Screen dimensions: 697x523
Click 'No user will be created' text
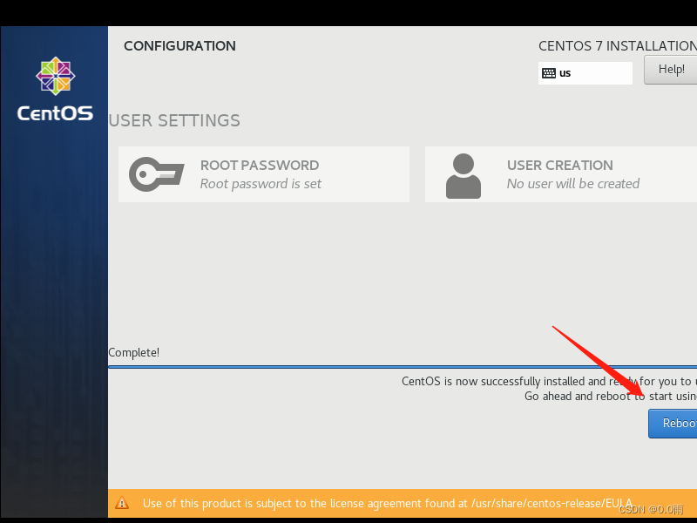(x=573, y=184)
